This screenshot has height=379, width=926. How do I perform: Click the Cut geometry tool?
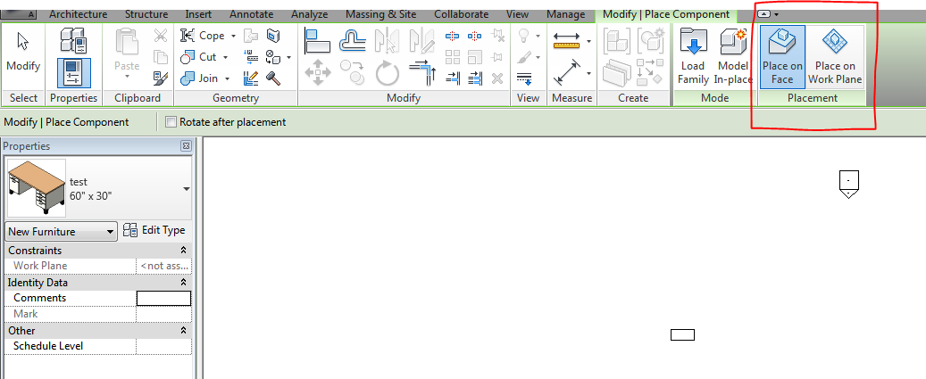(199, 57)
